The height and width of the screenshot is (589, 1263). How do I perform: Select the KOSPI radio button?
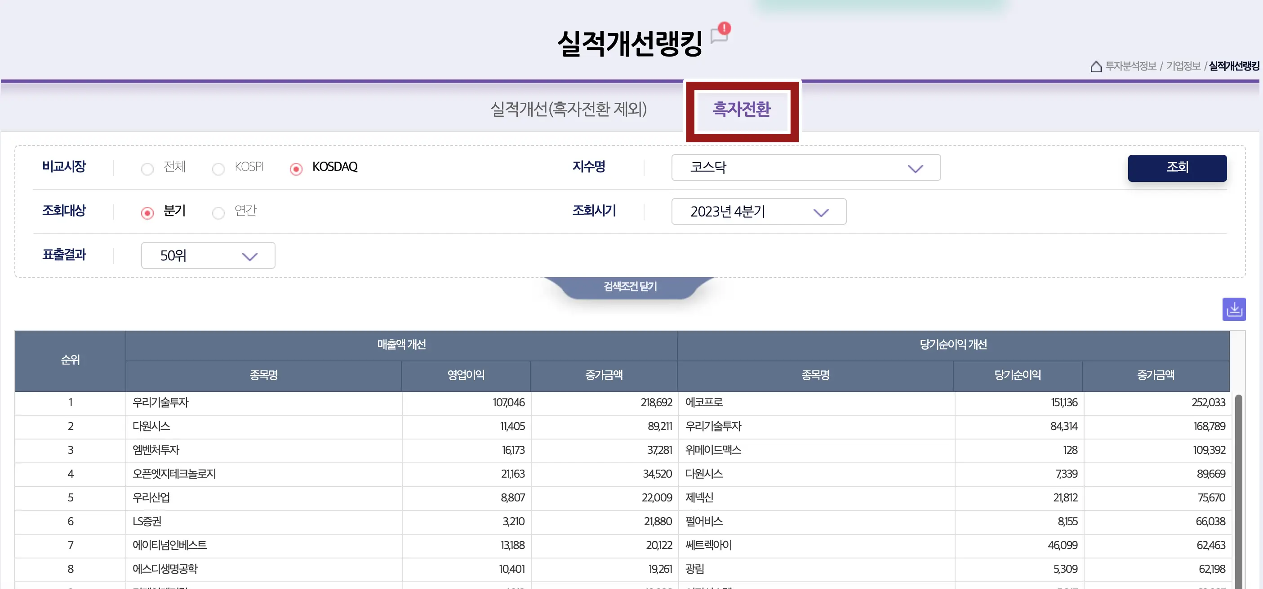tap(218, 169)
